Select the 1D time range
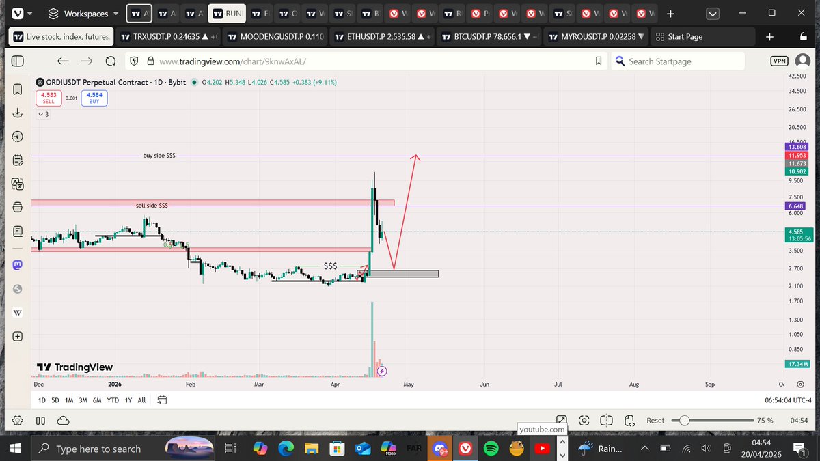This screenshot has width=820, height=461. [x=42, y=400]
